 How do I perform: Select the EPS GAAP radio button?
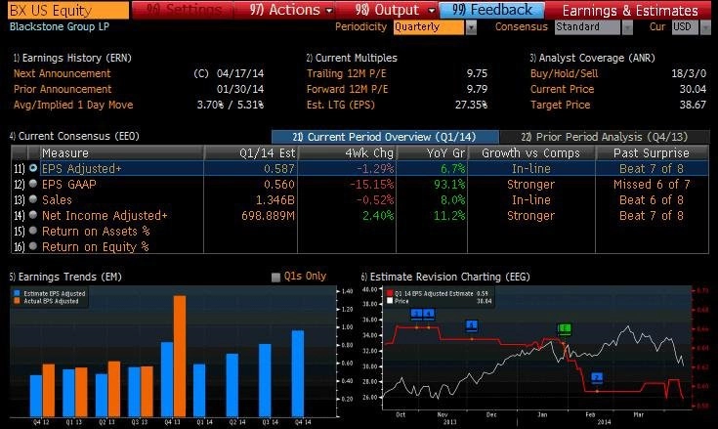(x=33, y=184)
